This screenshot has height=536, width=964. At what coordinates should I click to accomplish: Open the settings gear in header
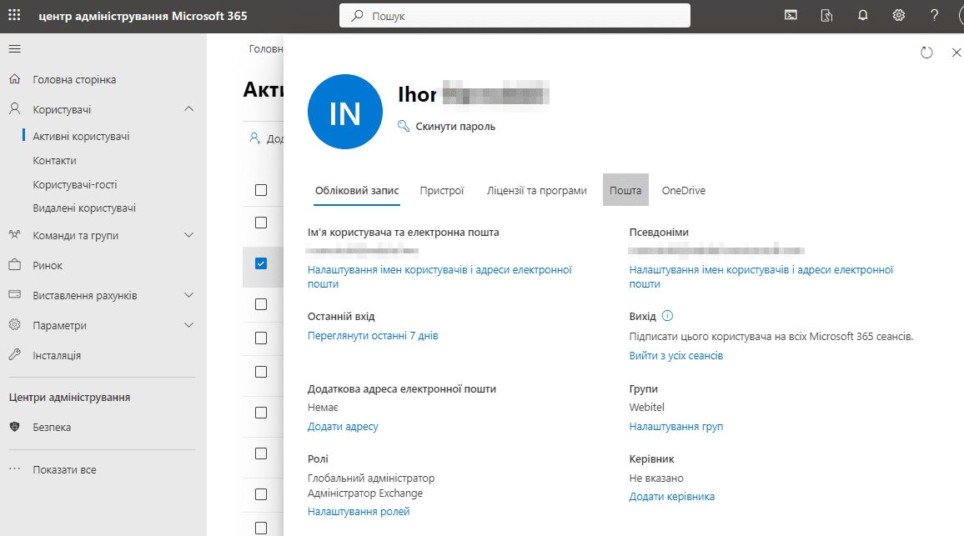pyautogui.click(x=899, y=15)
